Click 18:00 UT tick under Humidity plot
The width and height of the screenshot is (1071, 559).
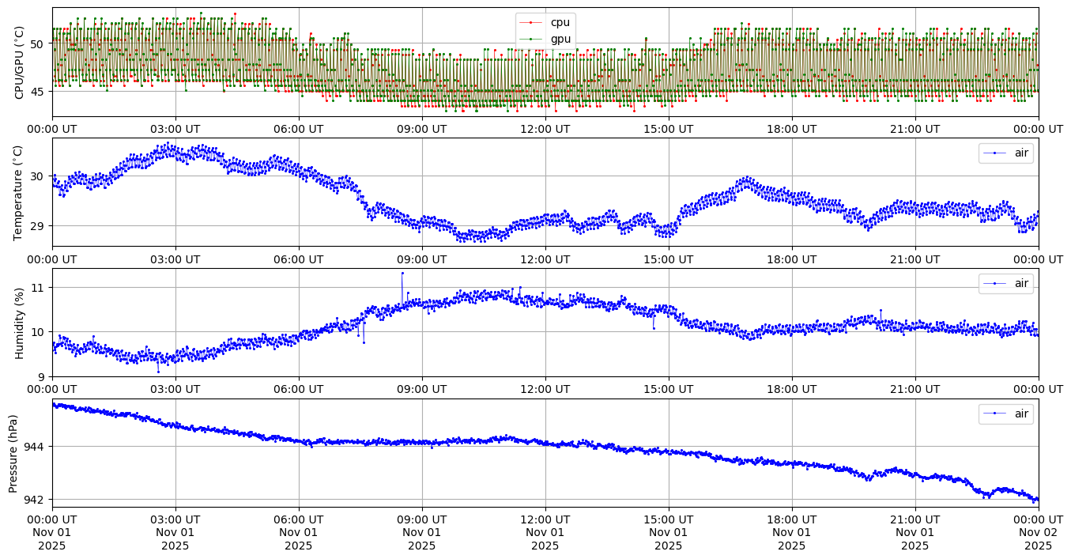click(791, 389)
